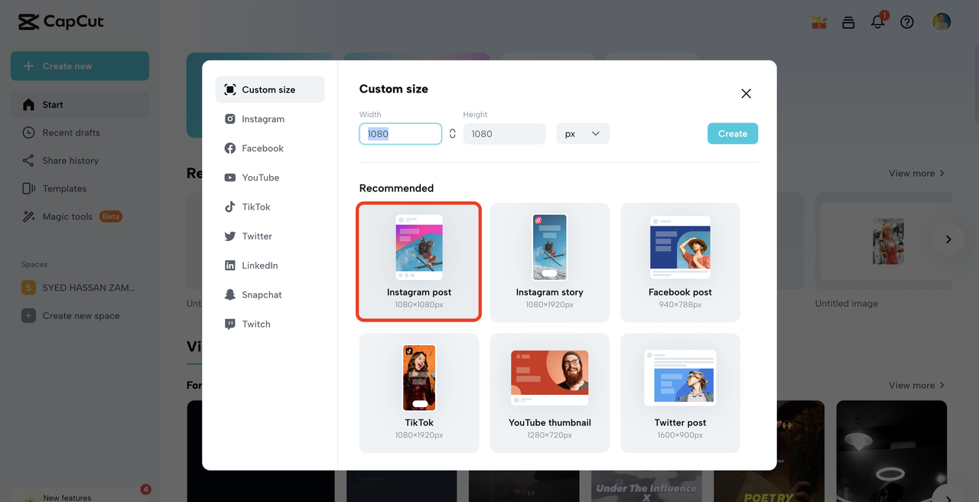Click the lower View more link
The width and height of the screenshot is (979, 502).
[x=916, y=385]
